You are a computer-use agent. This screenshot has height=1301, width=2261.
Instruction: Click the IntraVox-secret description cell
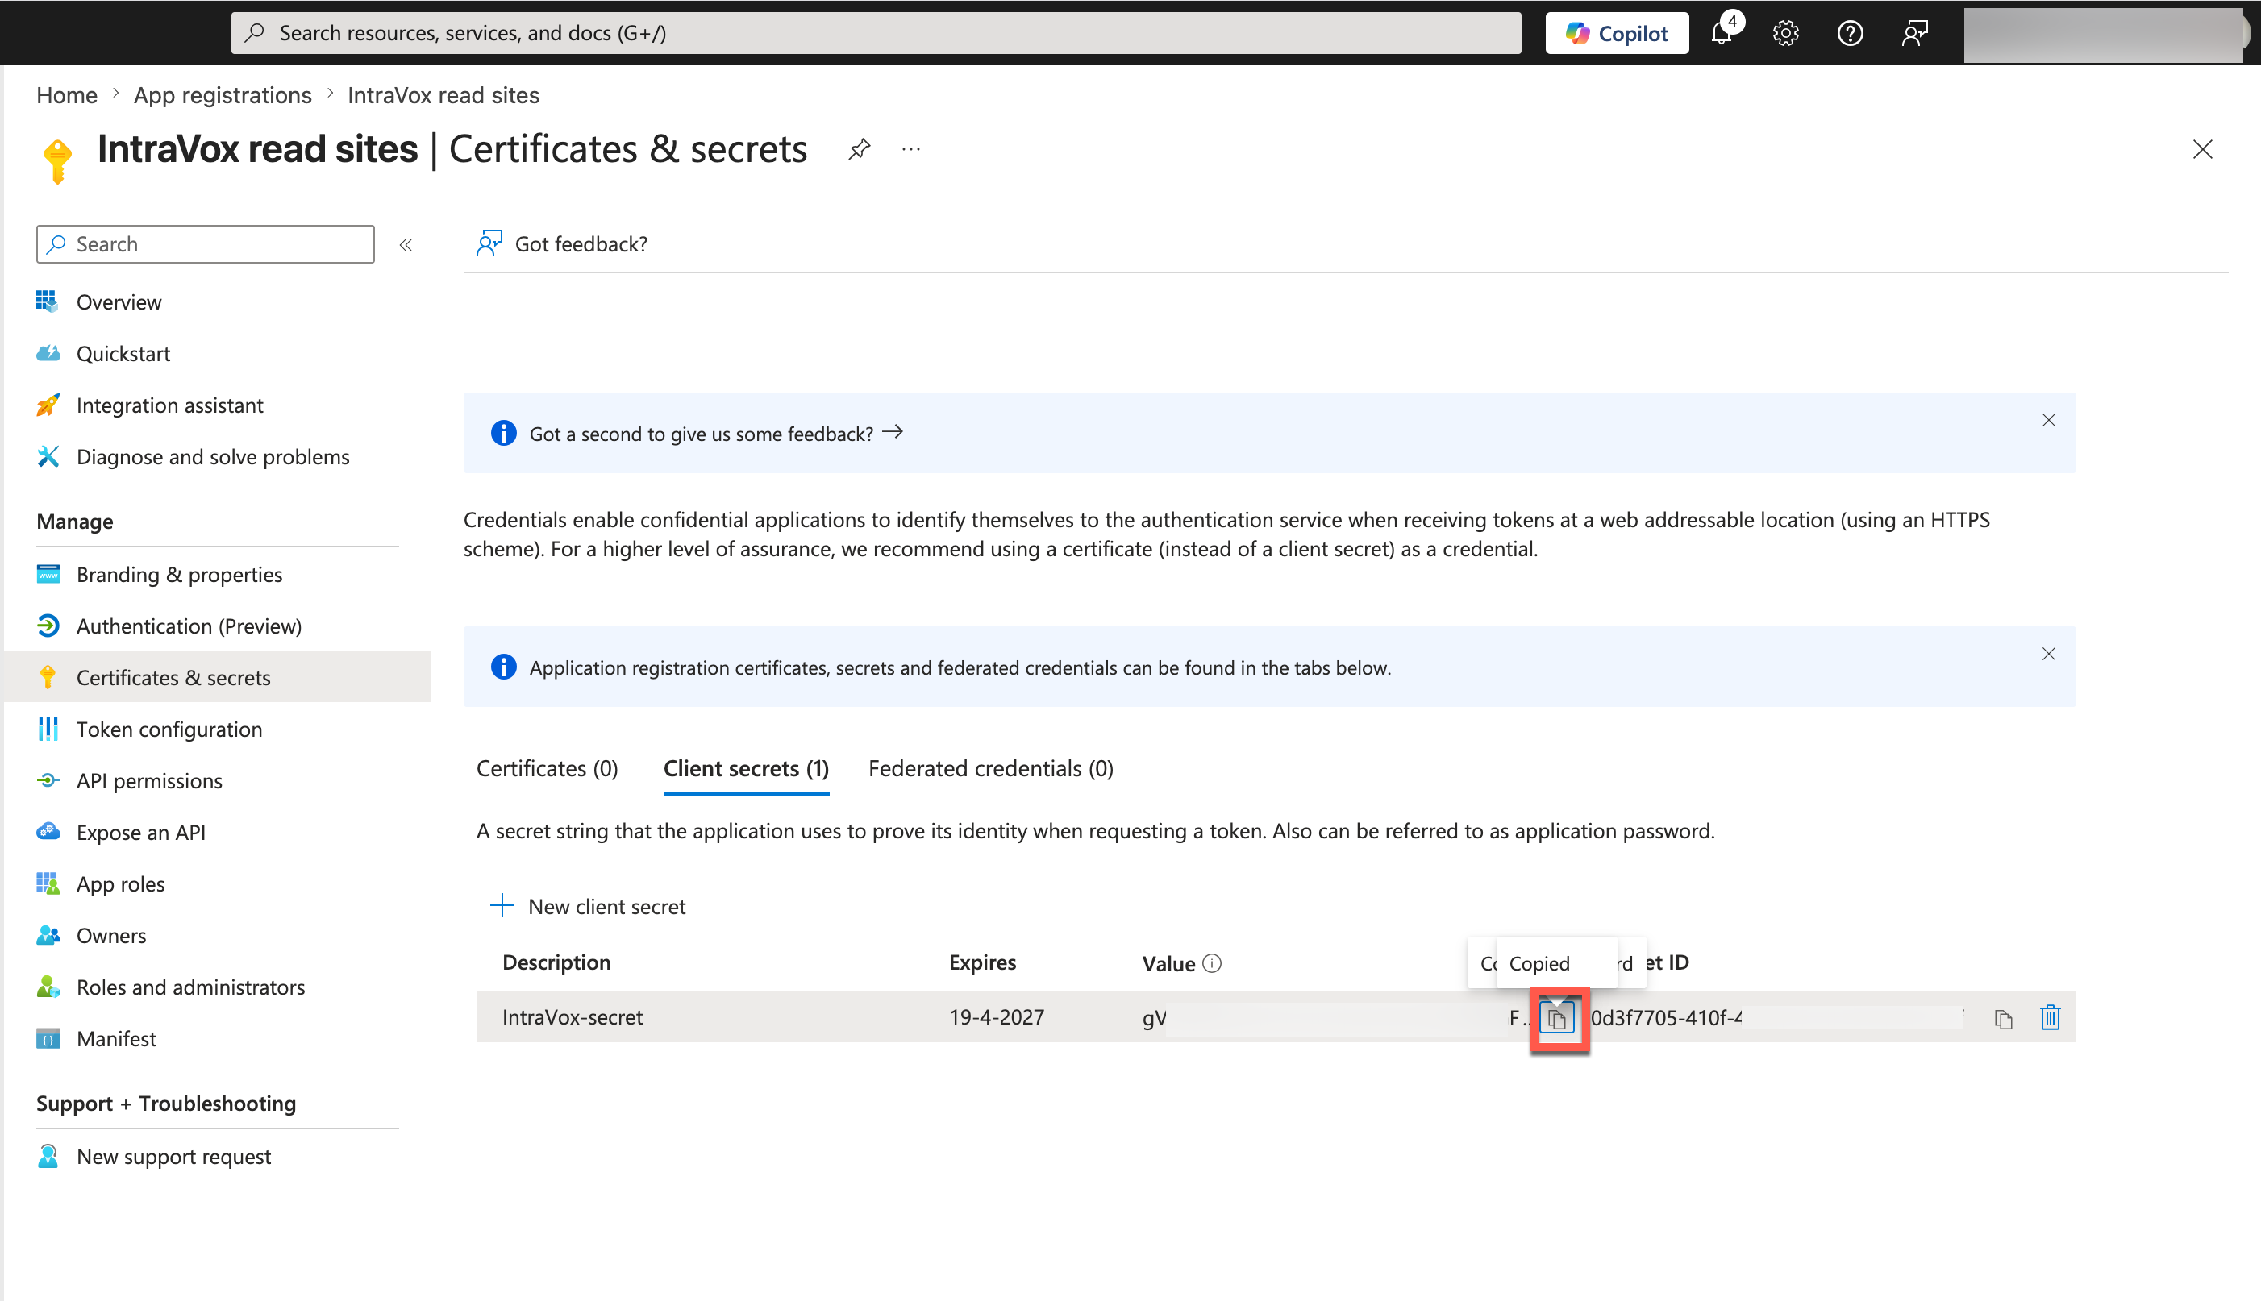[x=572, y=1018]
